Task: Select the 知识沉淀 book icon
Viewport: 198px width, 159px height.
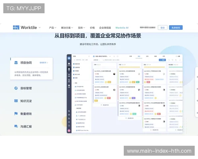Action: pos(16,101)
